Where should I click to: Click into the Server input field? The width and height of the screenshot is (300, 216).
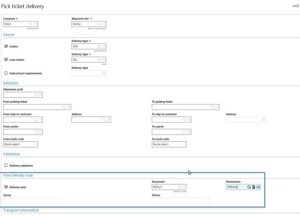click(32, 200)
